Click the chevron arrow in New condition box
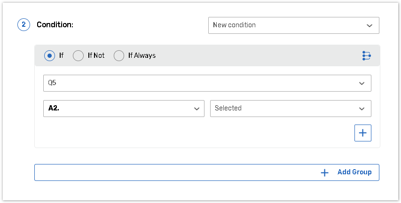 click(x=370, y=25)
